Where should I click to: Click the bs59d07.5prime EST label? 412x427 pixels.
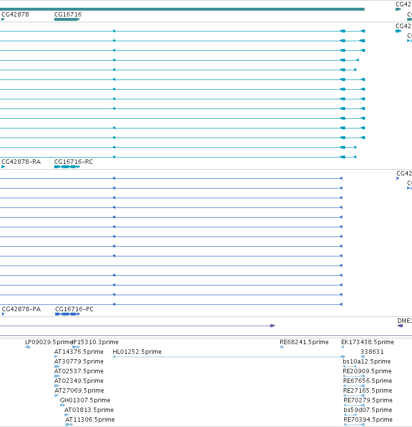[368, 410]
